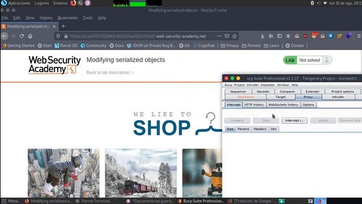
Task: Expand the Learn bookmarks folder
Action: coord(271,46)
